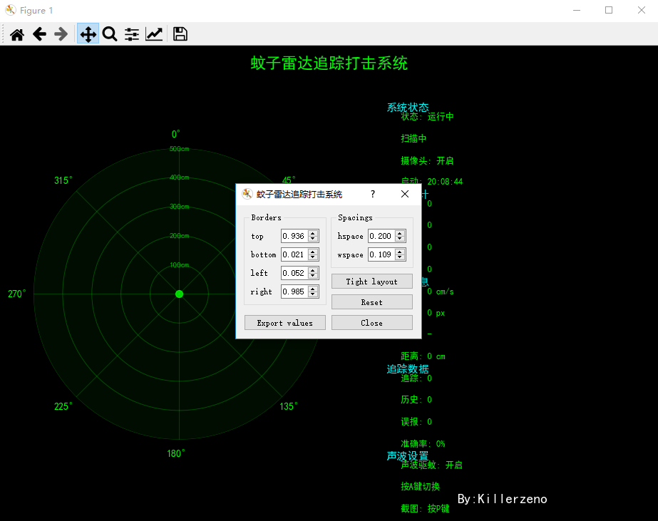This screenshot has width=658, height=521.
Task: Decrease the left border value
Action: click(x=314, y=276)
